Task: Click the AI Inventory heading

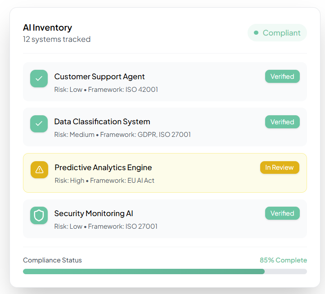Action: [x=47, y=28]
